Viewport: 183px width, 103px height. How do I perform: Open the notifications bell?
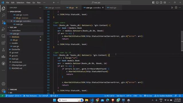click(x=180, y=96)
